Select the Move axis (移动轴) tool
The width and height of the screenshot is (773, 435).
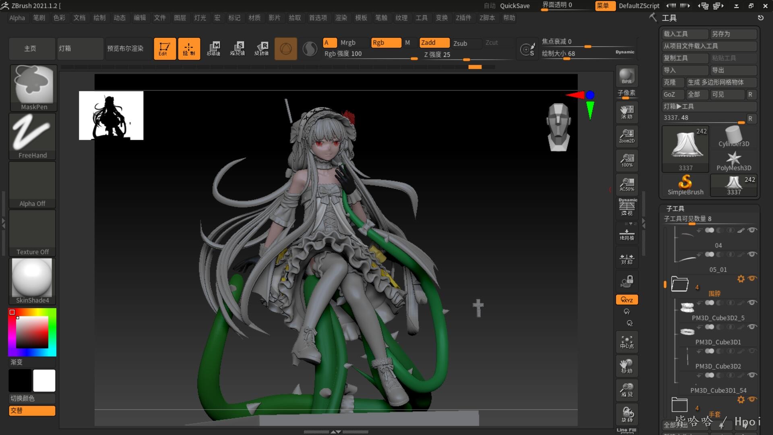click(x=213, y=49)
